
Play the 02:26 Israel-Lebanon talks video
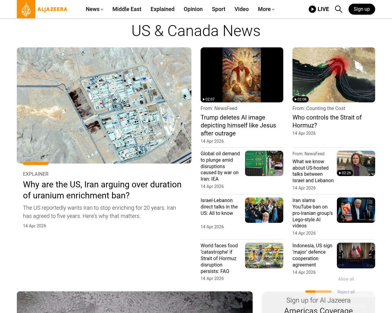click(356, 163)
